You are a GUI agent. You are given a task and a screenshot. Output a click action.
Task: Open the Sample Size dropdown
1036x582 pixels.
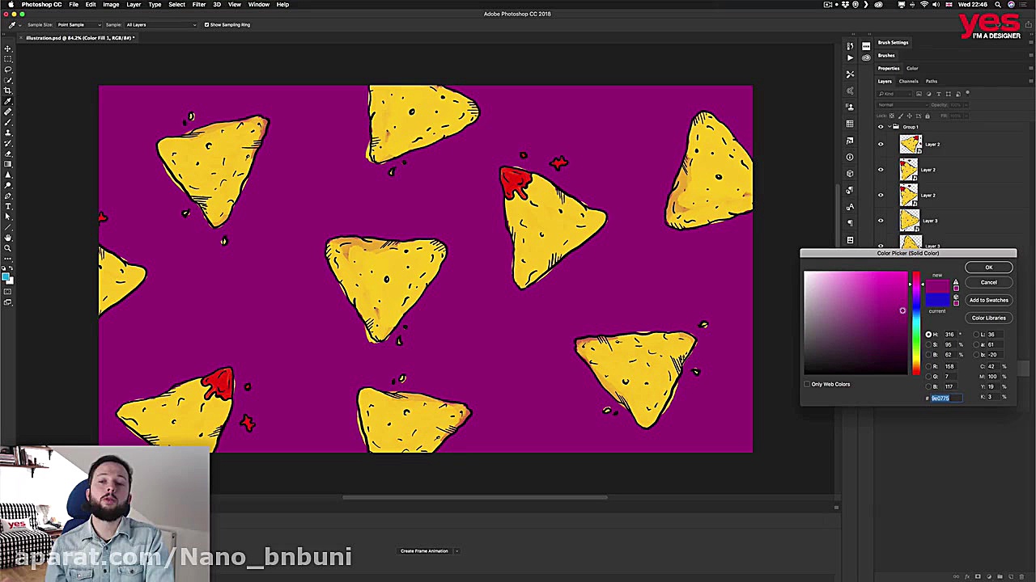pos(79,24)
